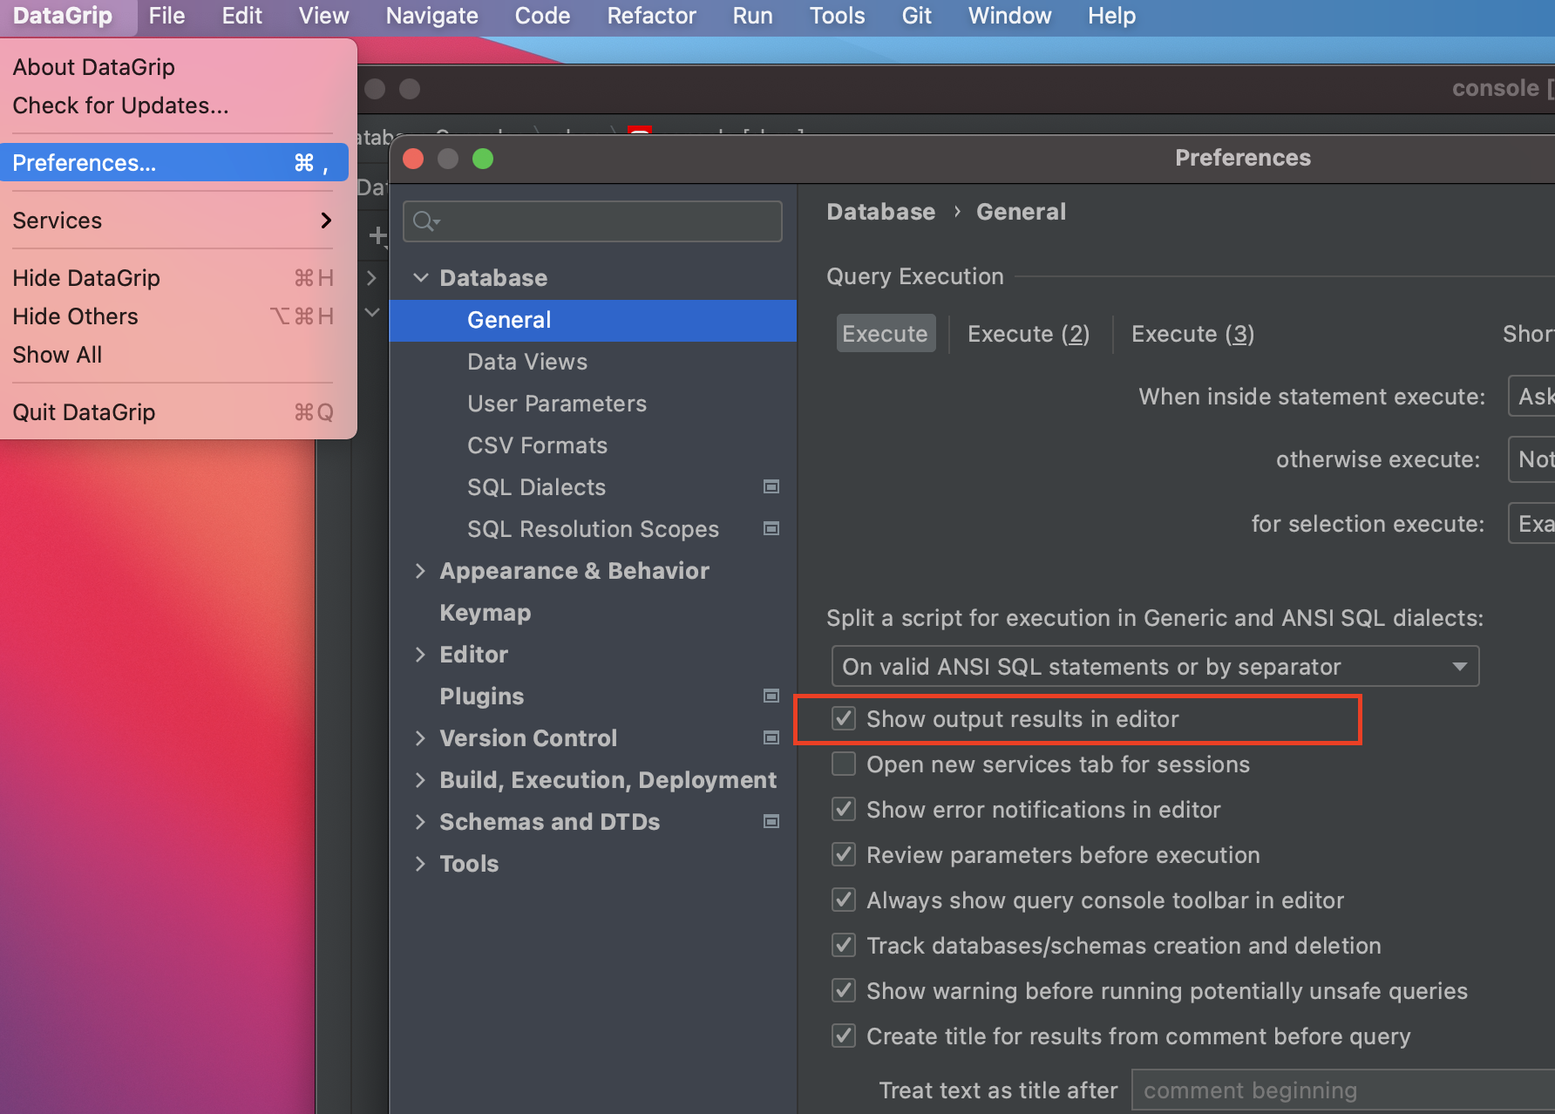Open SQL Resolution Scopes settings page
This screenshot has height=1114, width=1555.
point(593,529)
